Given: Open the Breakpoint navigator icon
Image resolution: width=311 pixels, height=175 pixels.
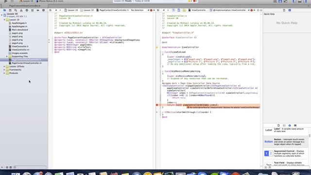Looking at the screenshot, I should (x=38, y=10).
